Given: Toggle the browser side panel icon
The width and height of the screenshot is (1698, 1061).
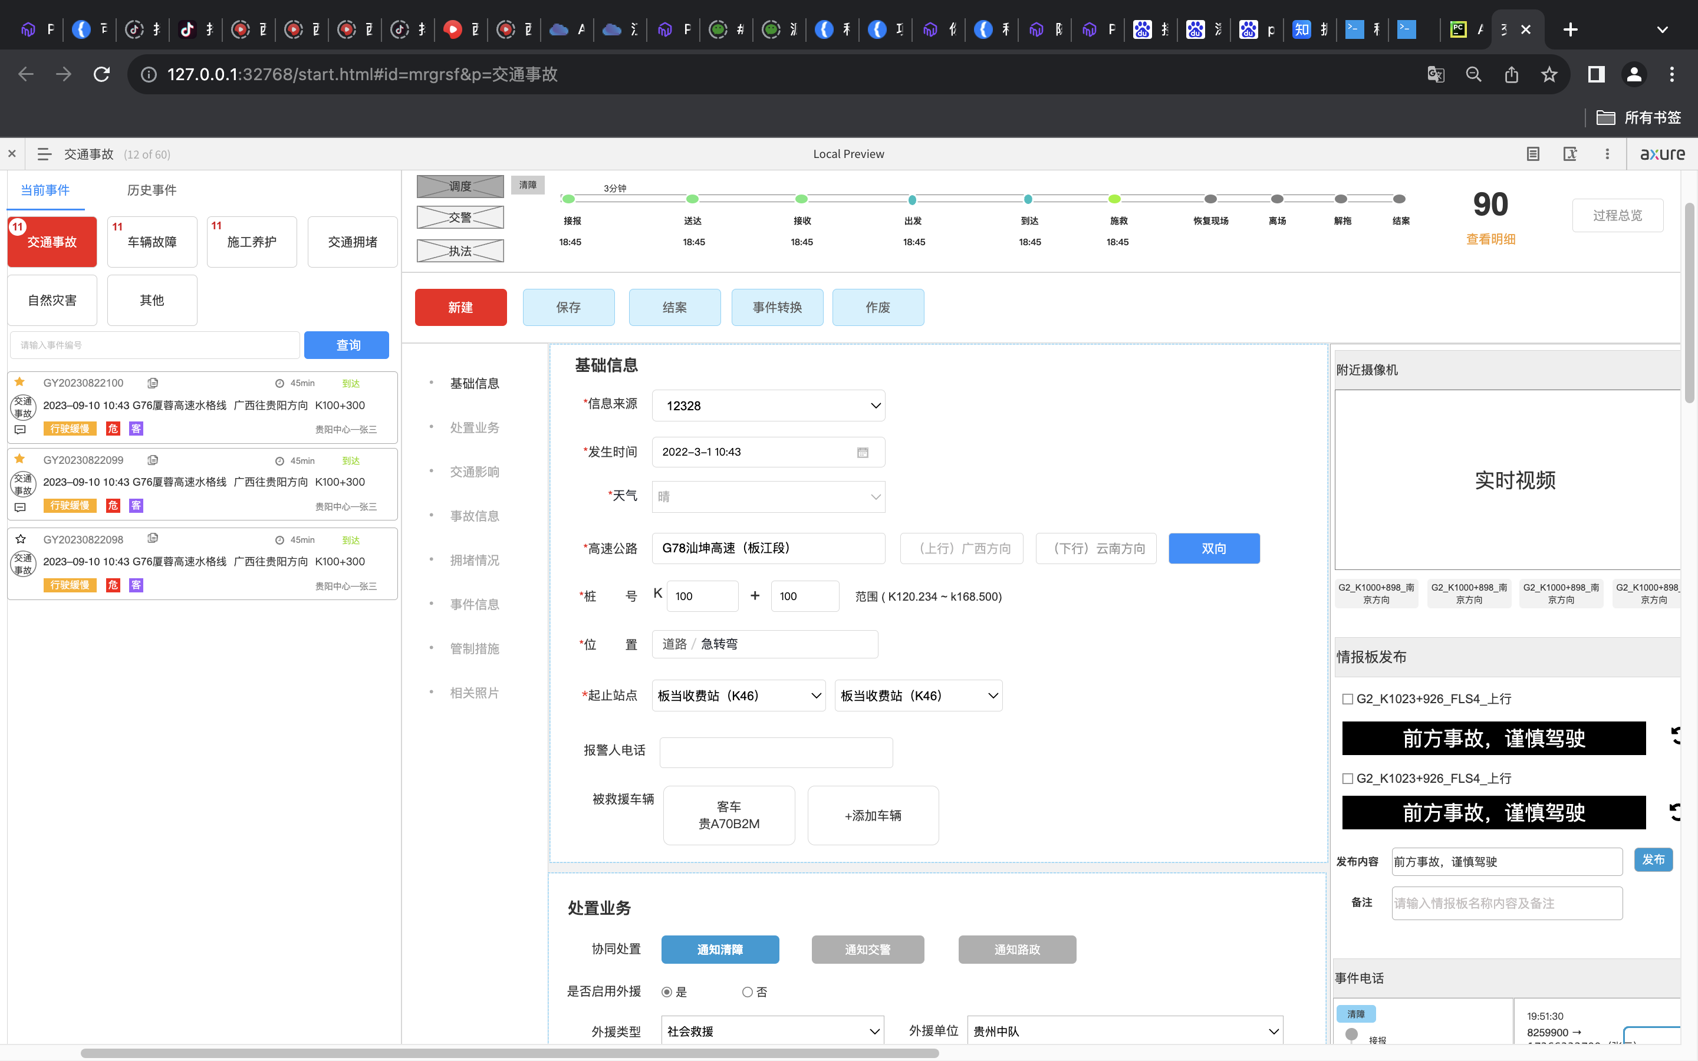Looking at the screenshot, I should pos(1596,74).
